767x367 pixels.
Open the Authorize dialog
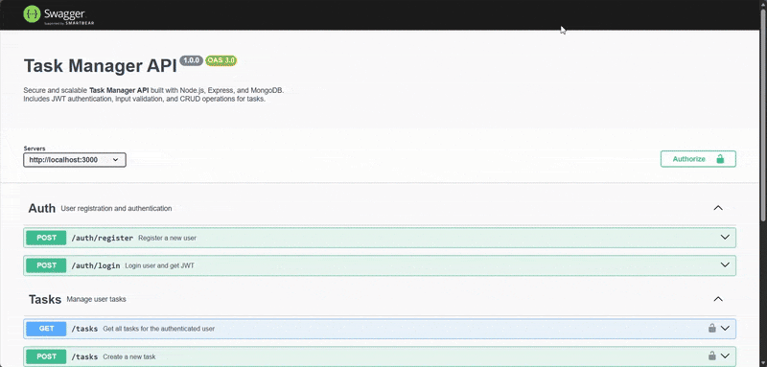point(698,159)
